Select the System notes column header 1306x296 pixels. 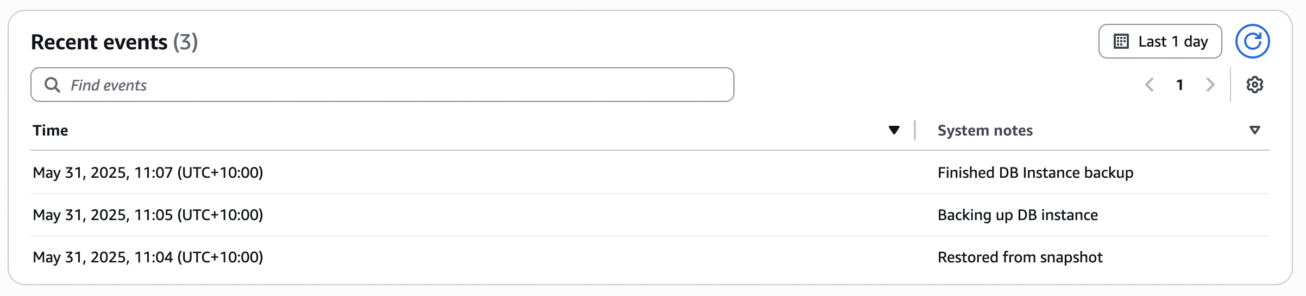click(985, 130)
